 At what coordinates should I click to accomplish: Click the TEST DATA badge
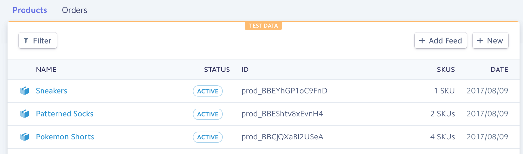click(263, 26)
